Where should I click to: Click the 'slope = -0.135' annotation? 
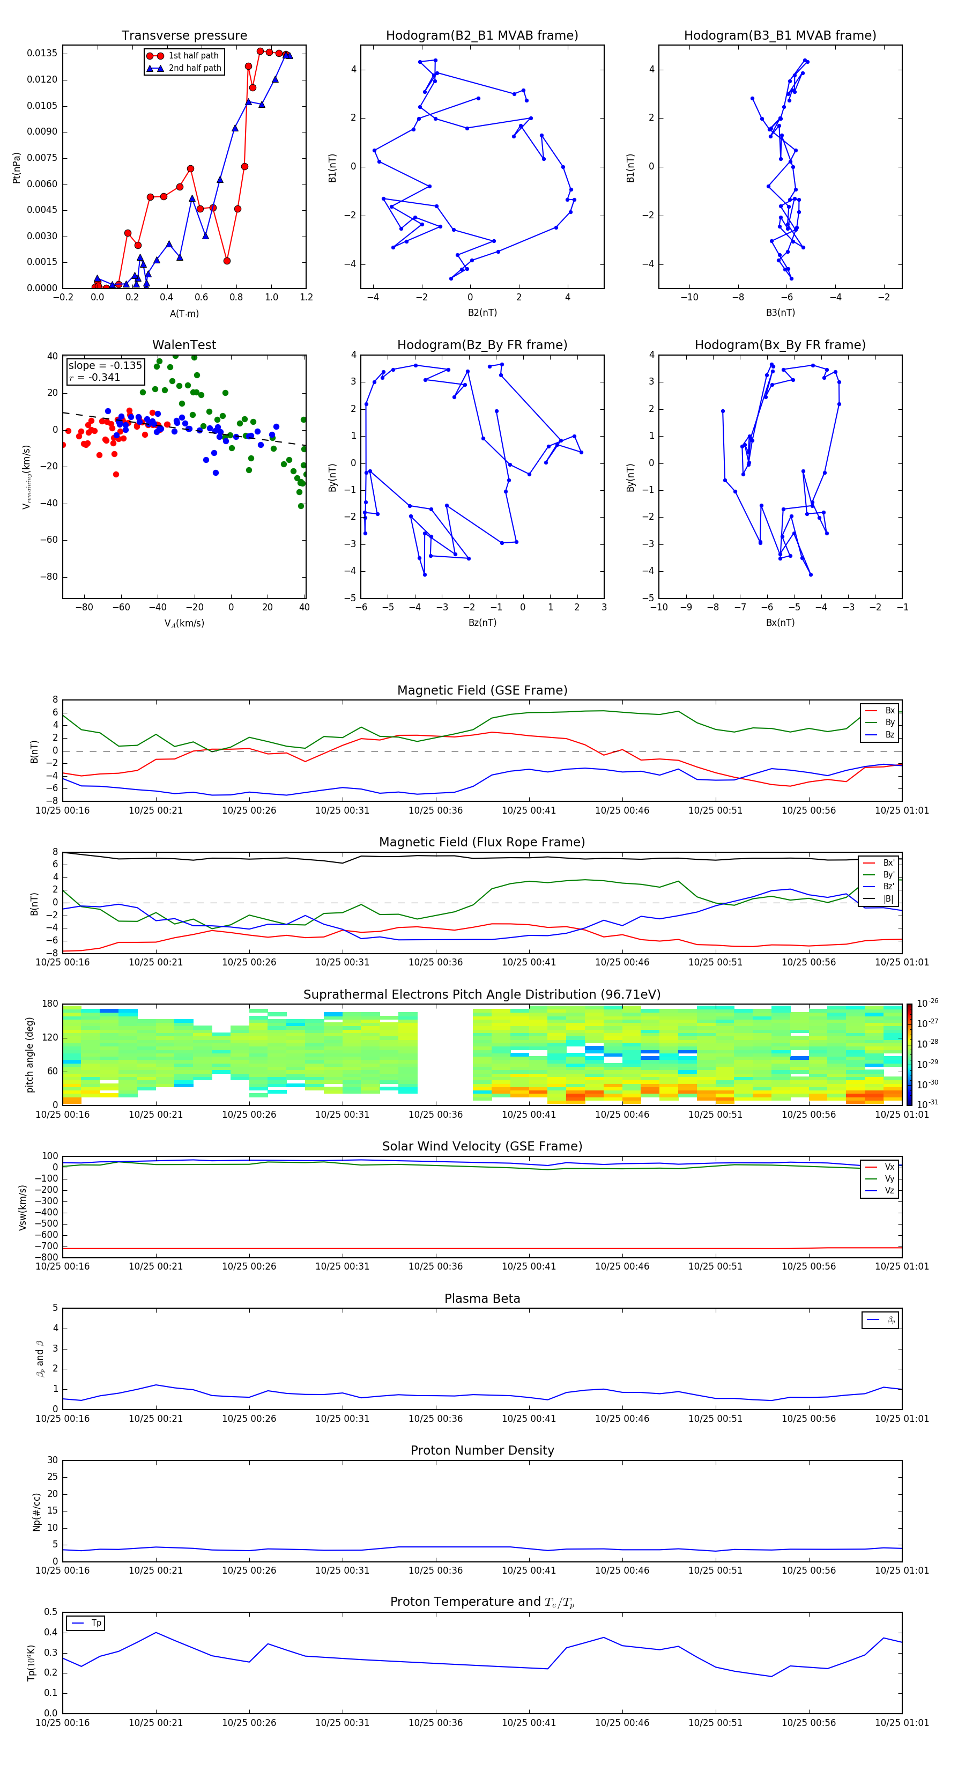pos(105,366)
